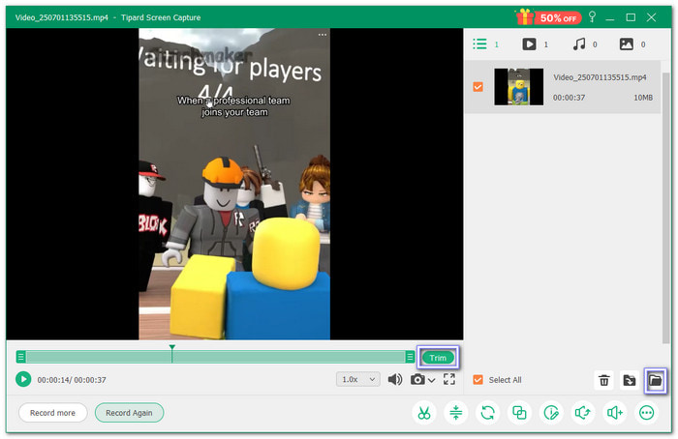The width and height of the screenshot is (678, 439).
Task: Maximize the Tipard Screen Capture window
Action: (631, 17)
